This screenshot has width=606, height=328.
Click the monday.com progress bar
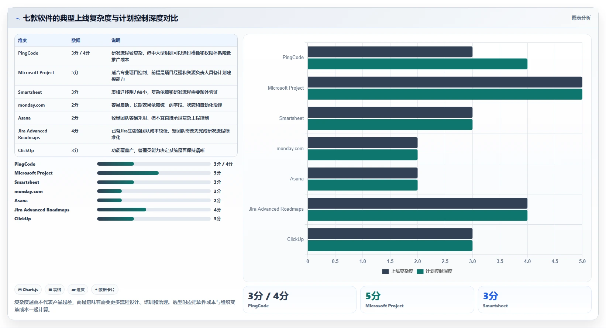[154, 191]
